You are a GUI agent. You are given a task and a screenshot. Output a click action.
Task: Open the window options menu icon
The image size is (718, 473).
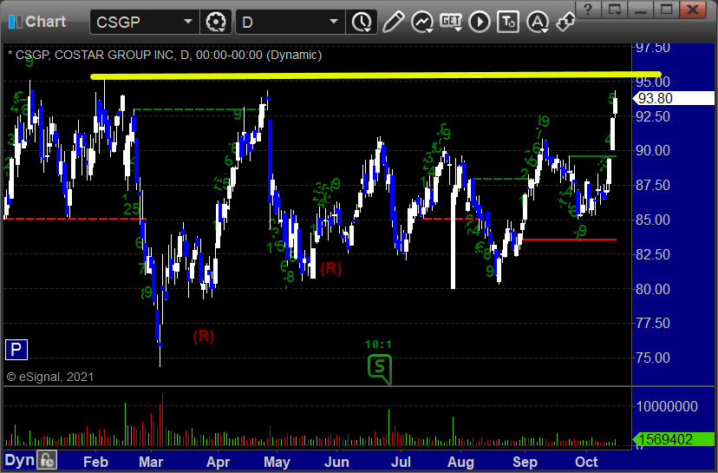614,10
